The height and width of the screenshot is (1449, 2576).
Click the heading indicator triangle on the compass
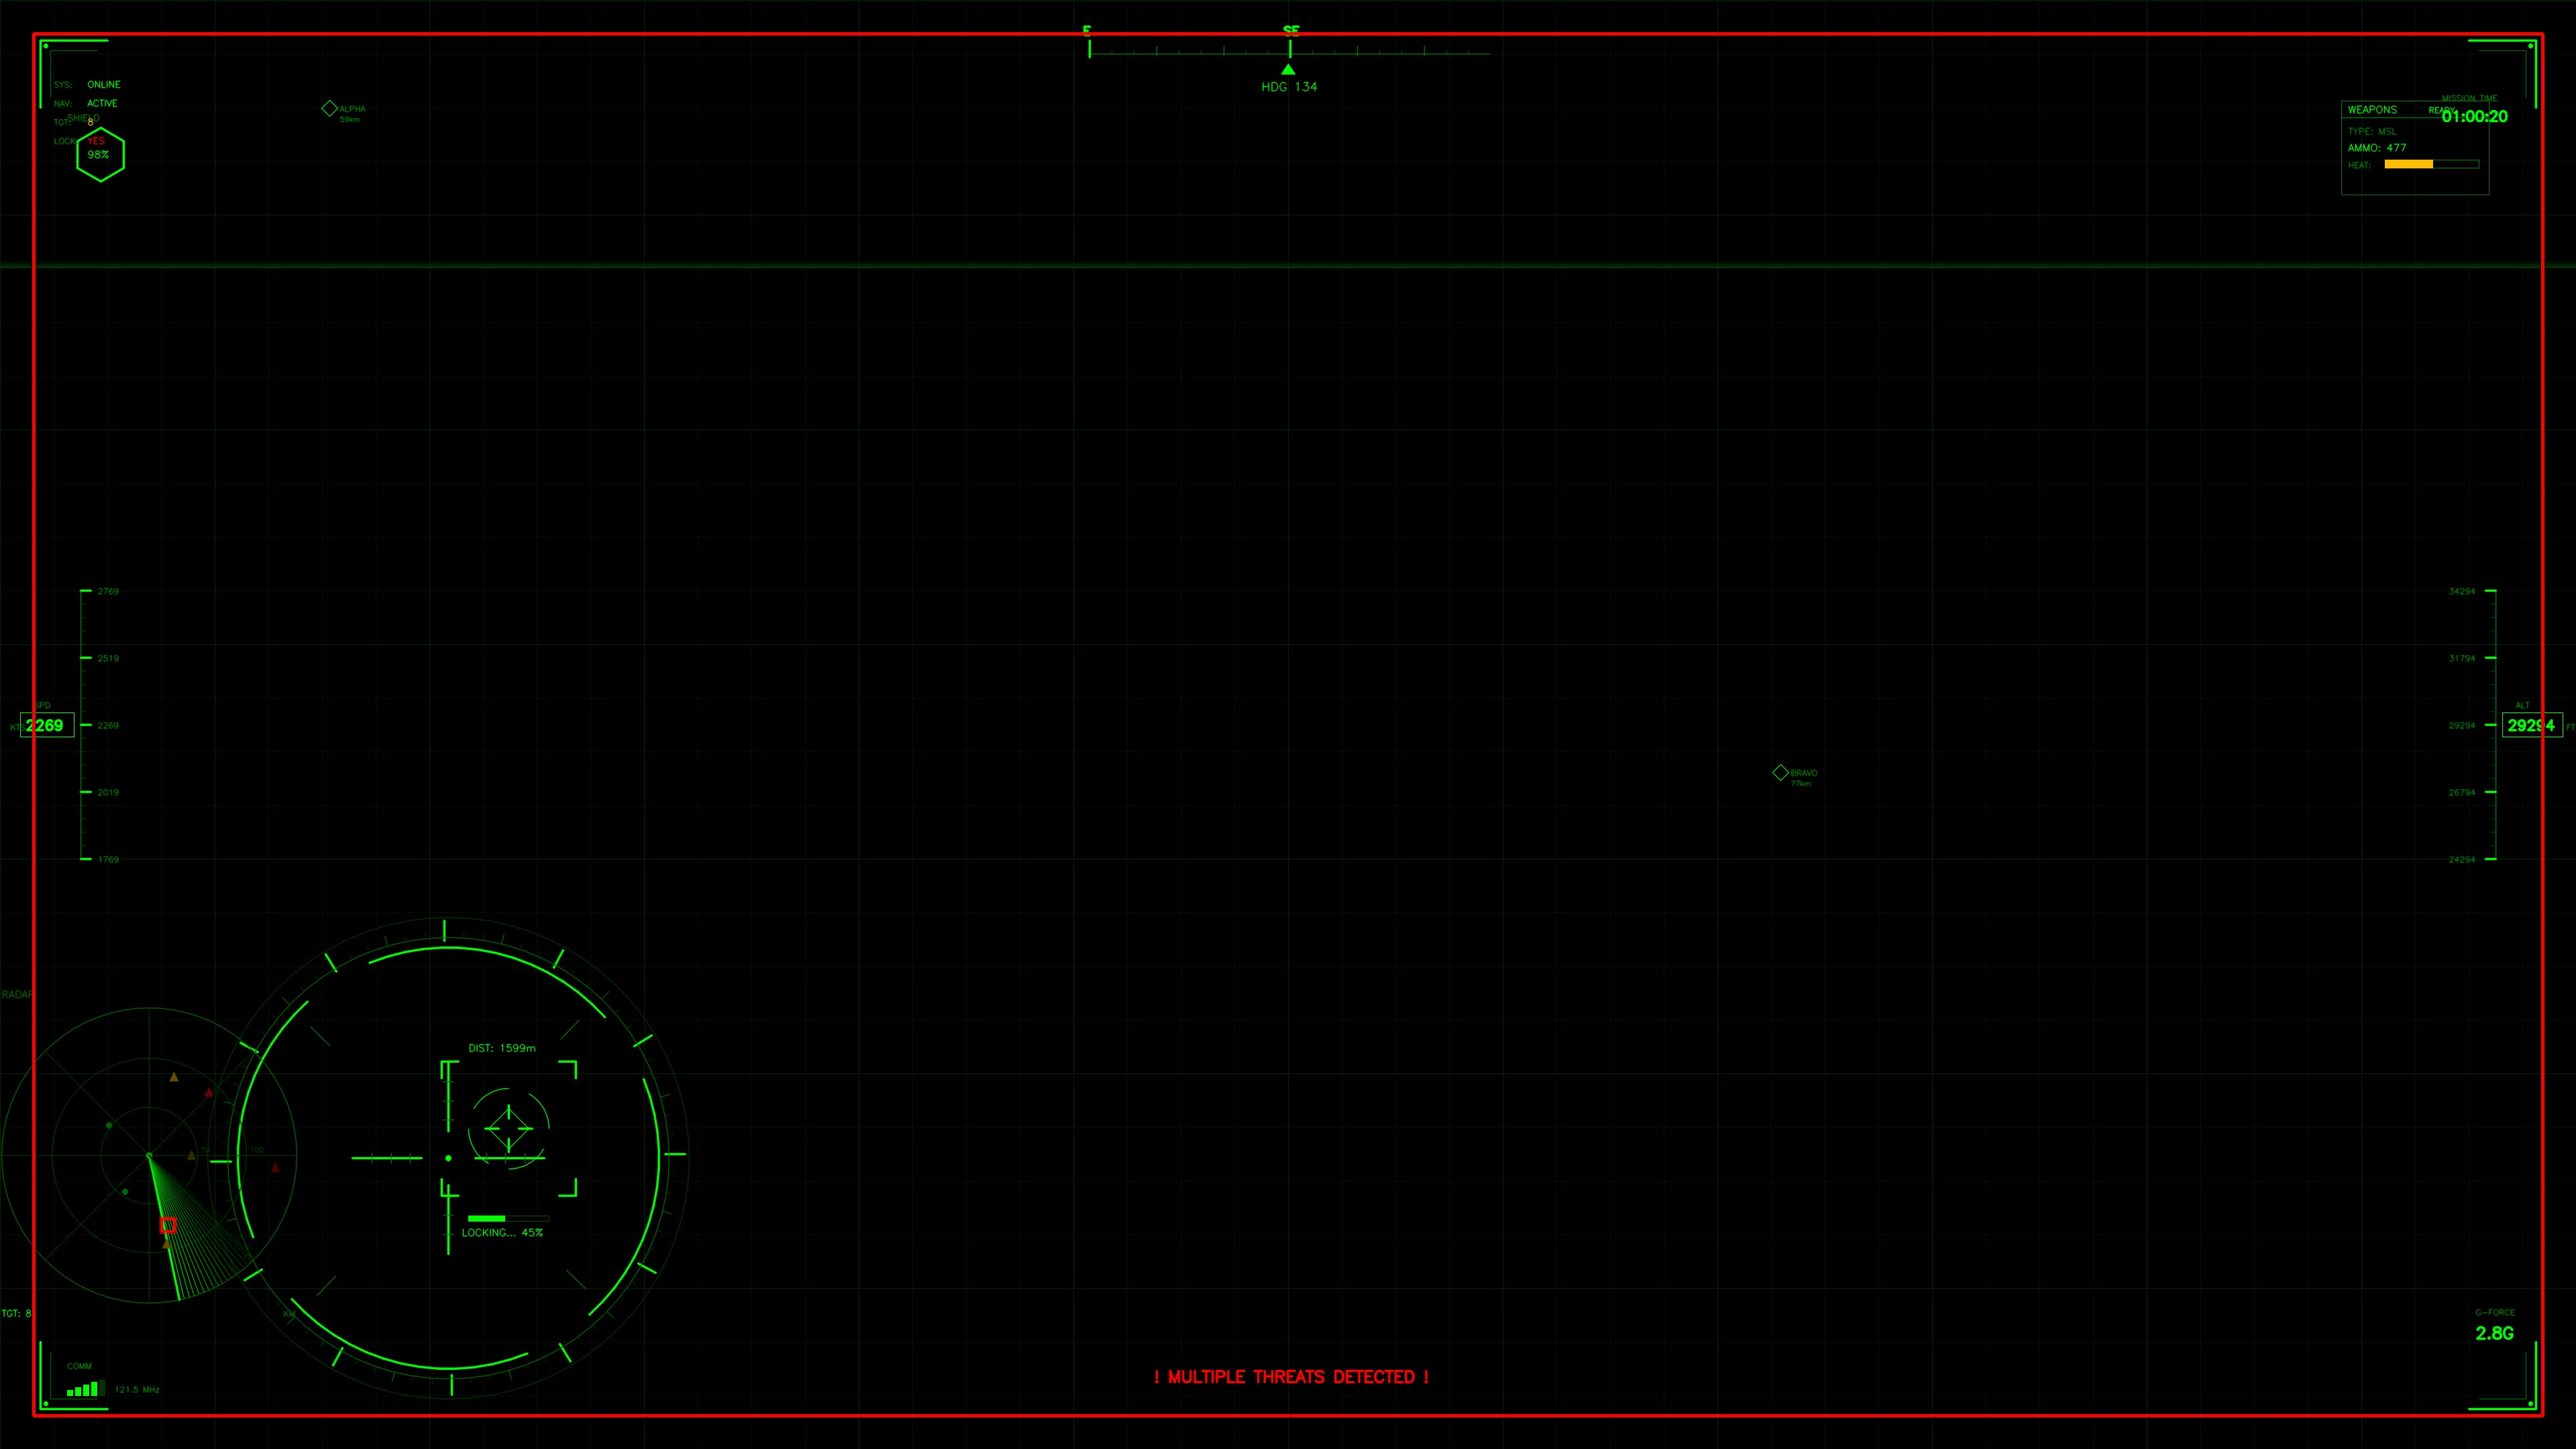pyautogui.click(x=1288, y=68)
